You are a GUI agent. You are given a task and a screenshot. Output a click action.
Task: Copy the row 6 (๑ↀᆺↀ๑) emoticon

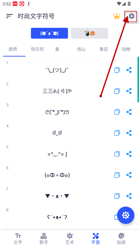coord(117,175)
